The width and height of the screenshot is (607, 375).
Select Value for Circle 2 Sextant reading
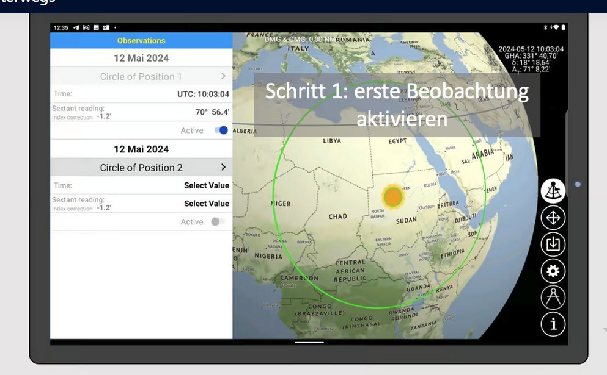[206, 204]
